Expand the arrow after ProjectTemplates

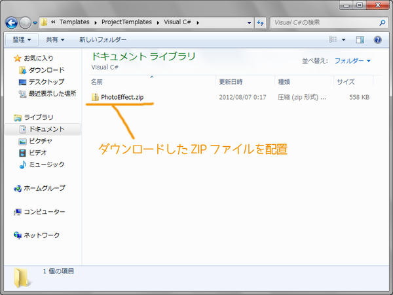[x=158, y=22]
